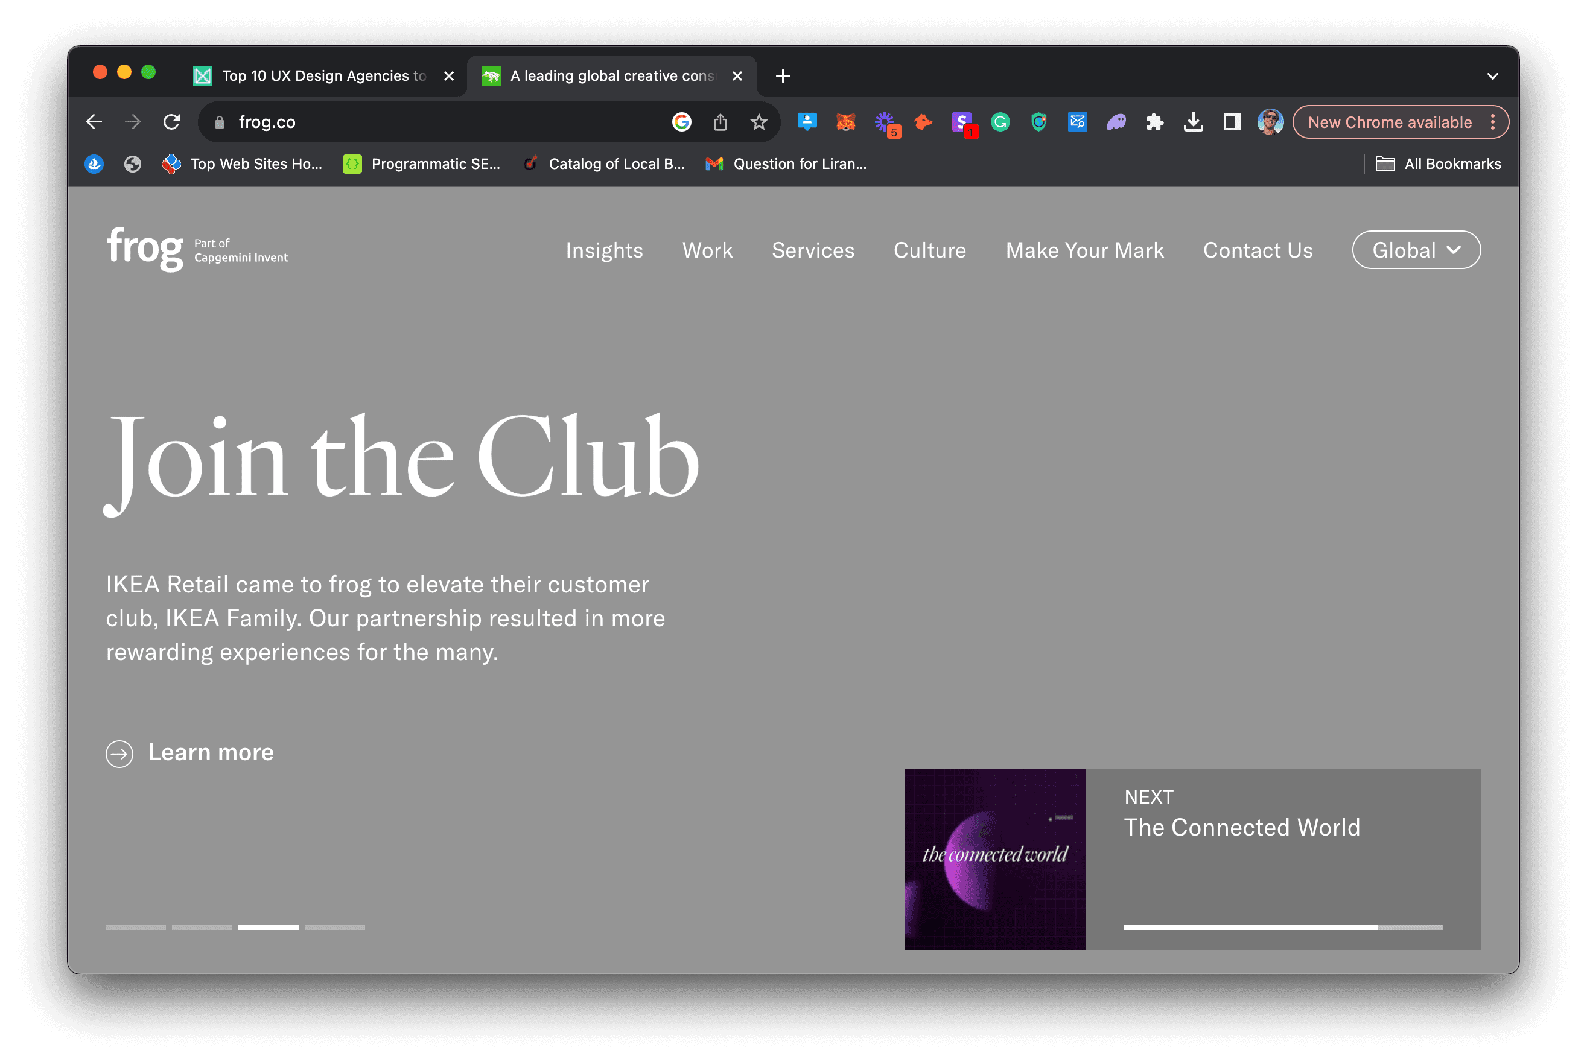
Task: Open Chrome's three-dot menu
Action: point(1492,122)
